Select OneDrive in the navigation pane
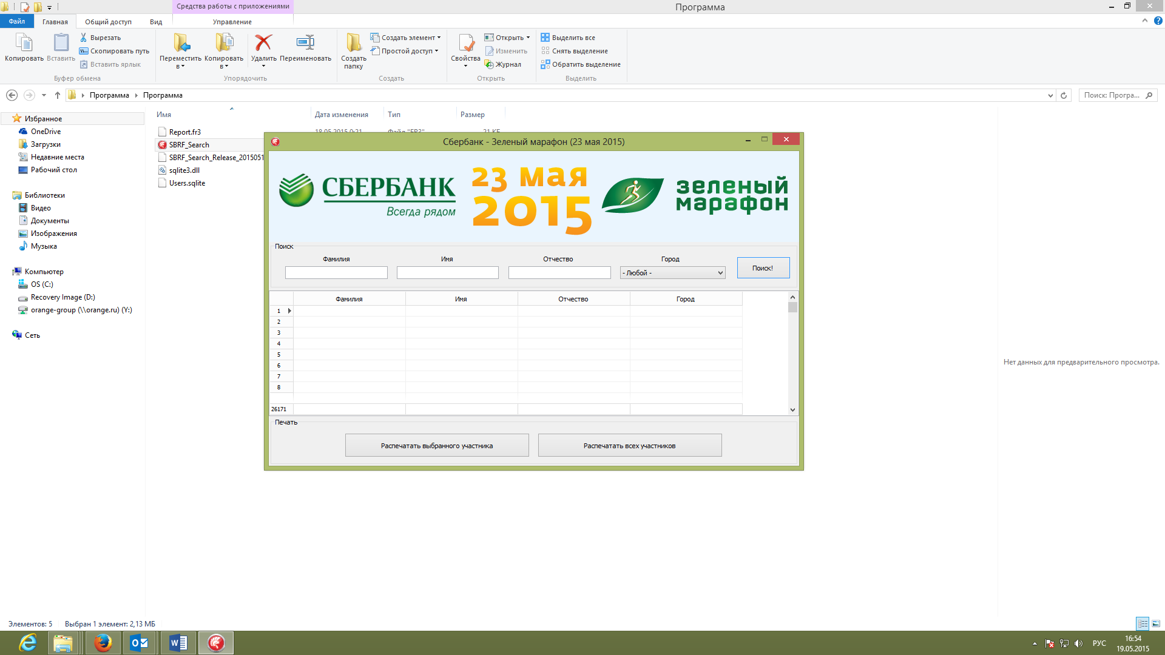This screenshot has width=1165, height=655. [46, 131]
